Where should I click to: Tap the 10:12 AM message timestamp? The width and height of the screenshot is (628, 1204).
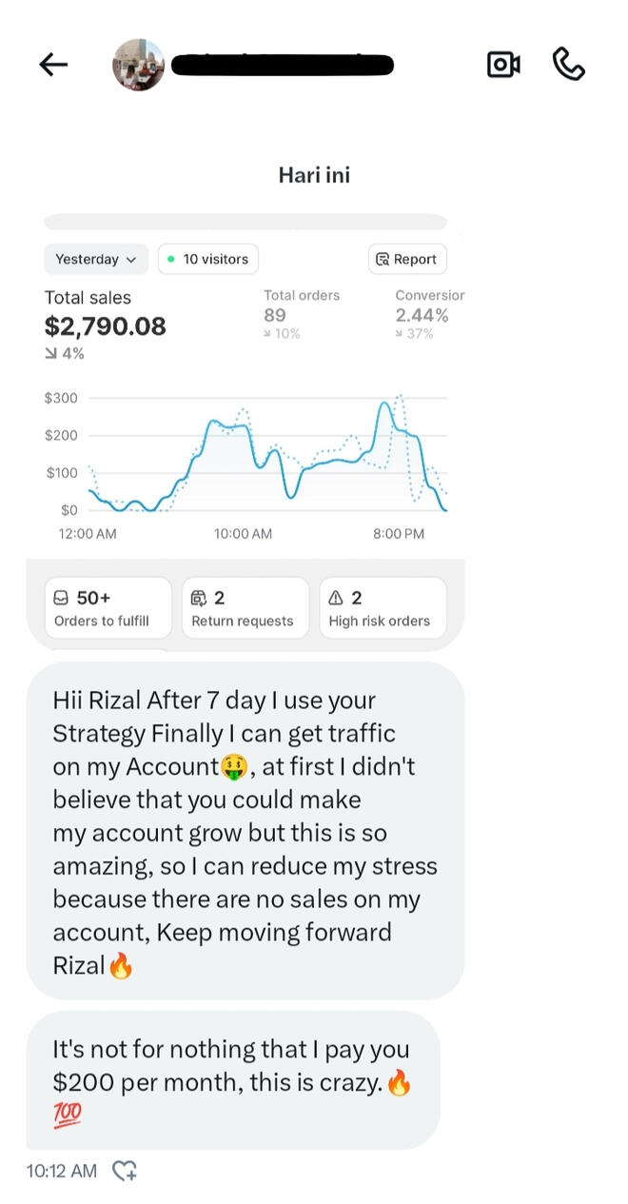point(61,1171)
